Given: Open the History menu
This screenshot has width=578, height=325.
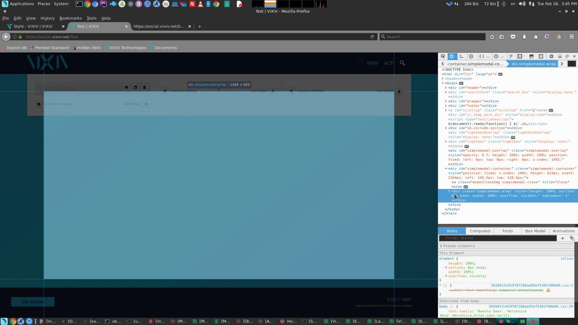Looking at the screenshot, I should click(x=47, y=18).
